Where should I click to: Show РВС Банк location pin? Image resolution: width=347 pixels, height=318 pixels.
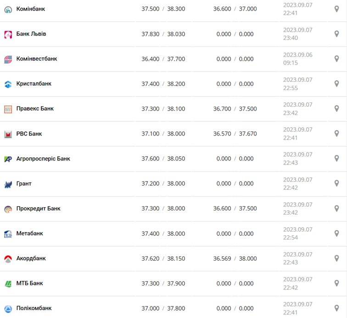tap(336, 133)
